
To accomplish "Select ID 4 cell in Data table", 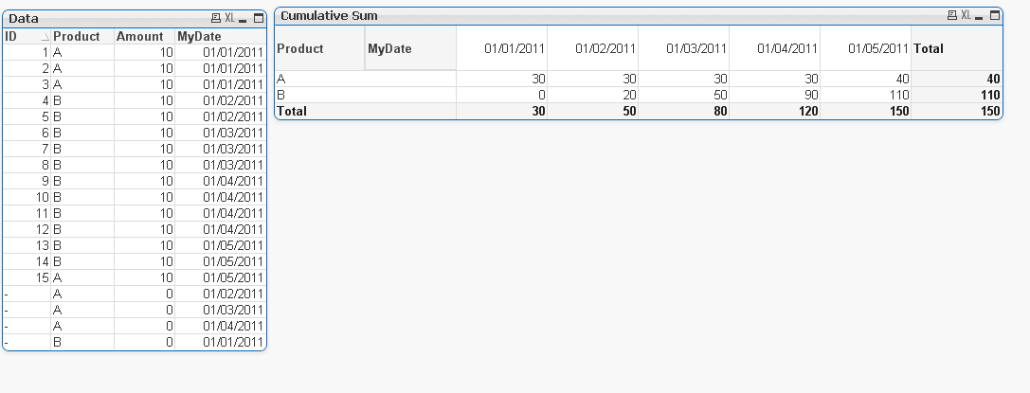I will (27, 100).
